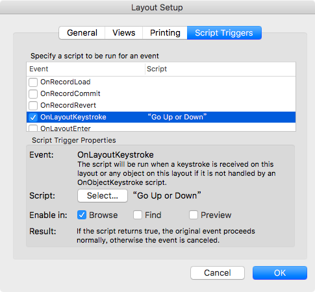Click “Go Up or Down” in the highlighted row
315x292 pixels.
(x=177, y=117)
